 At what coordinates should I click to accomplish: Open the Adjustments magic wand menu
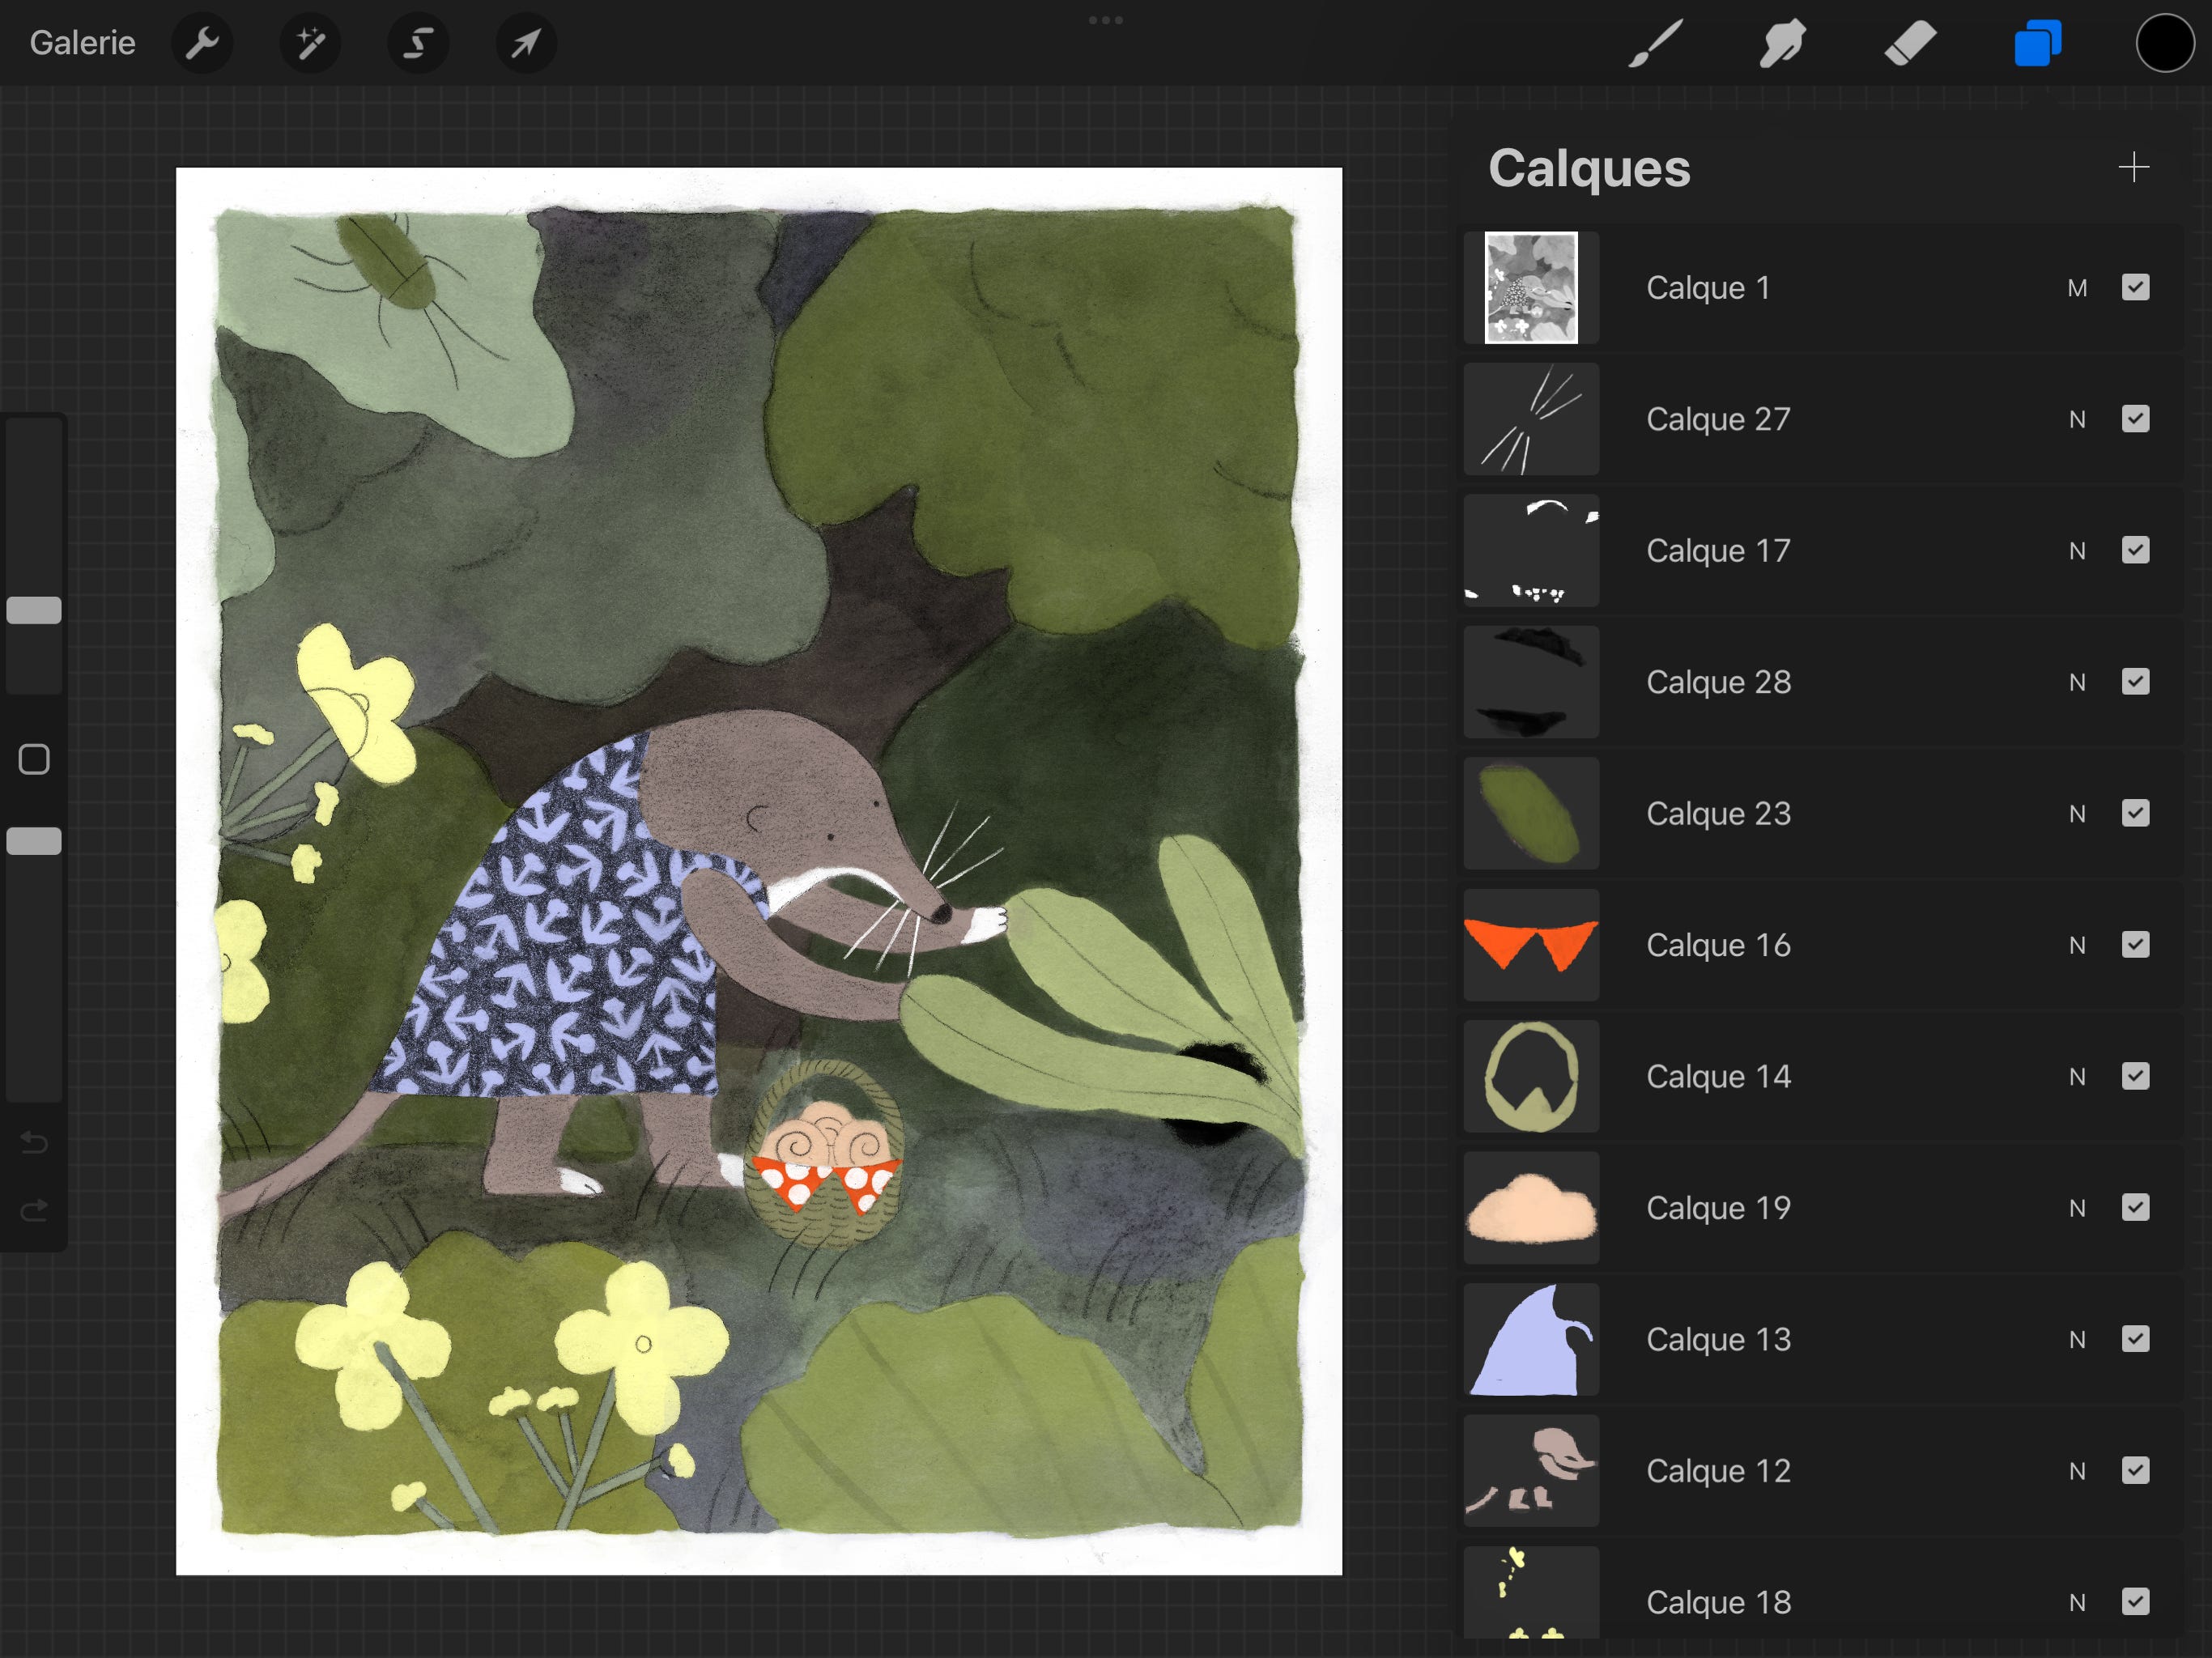[x=310, y=43]
